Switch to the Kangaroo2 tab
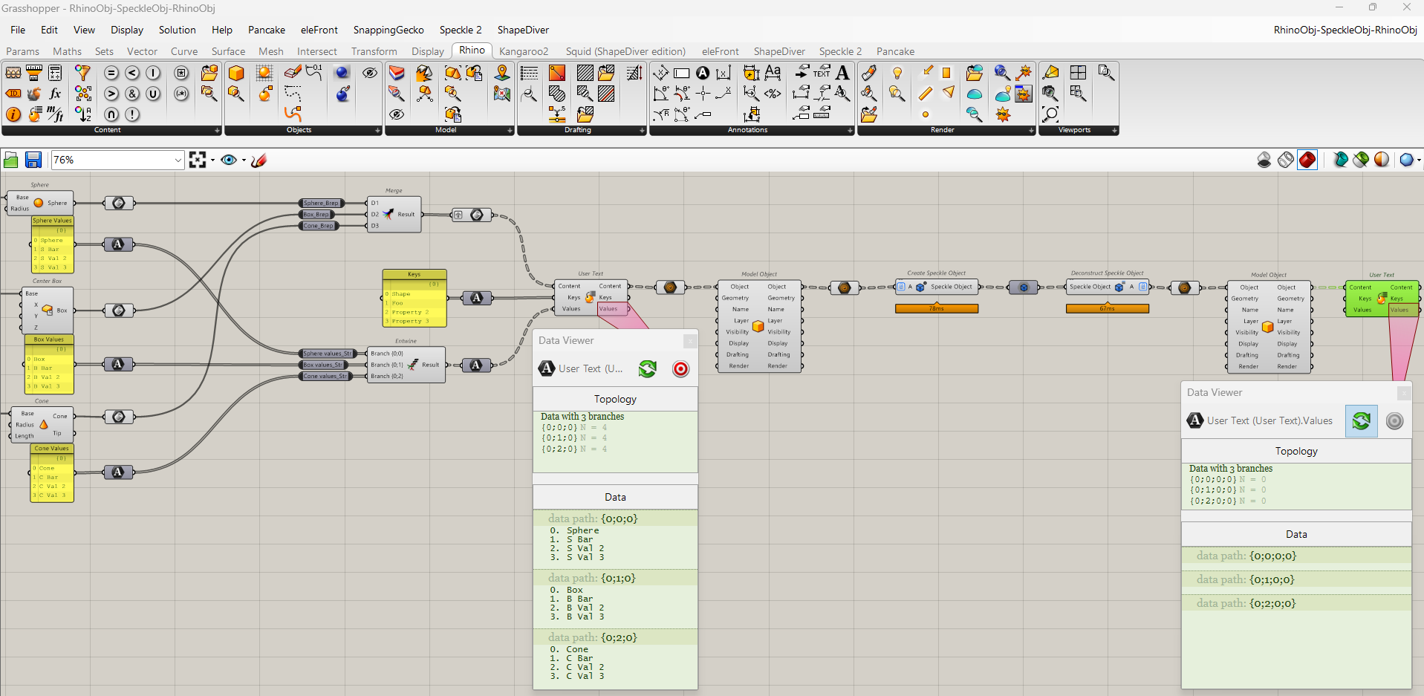The width and height of the screenshot is (1424, 696). 524,51
